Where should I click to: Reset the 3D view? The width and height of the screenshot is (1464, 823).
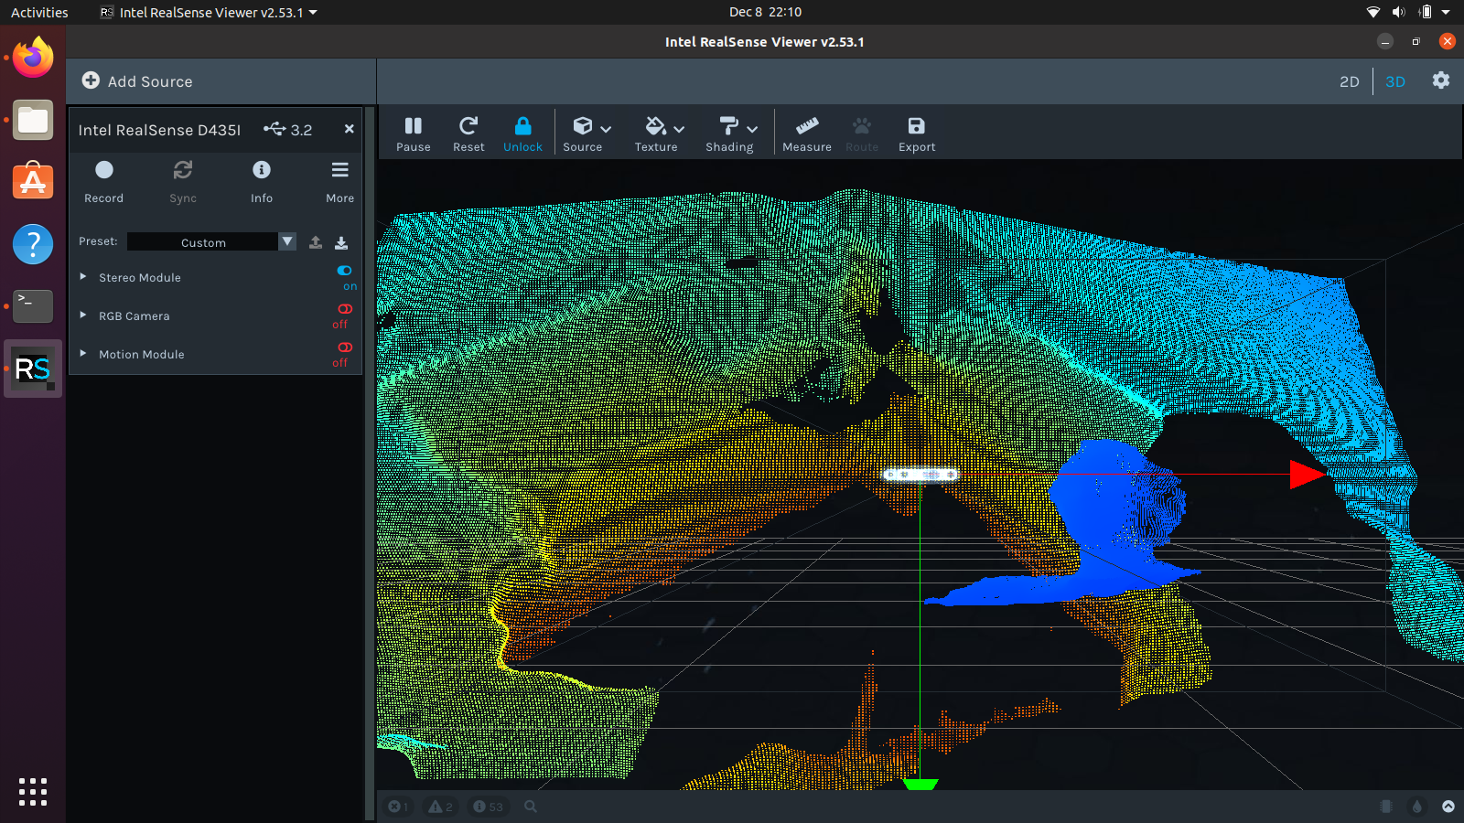(x=468, y=134)
